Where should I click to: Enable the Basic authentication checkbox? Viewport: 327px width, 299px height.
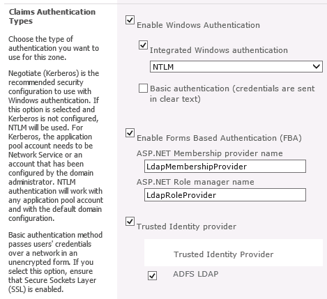coord(143,89)
